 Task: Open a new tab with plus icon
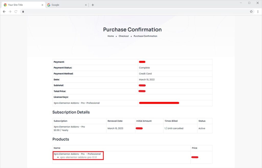coord(93,5)
